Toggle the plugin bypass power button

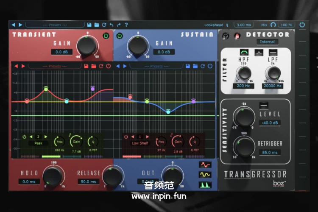302,25
